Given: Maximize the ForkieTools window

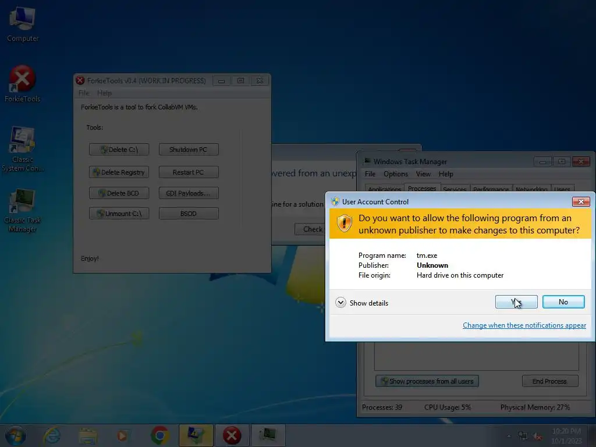Looking at the screenshot, I should (240, 80).
